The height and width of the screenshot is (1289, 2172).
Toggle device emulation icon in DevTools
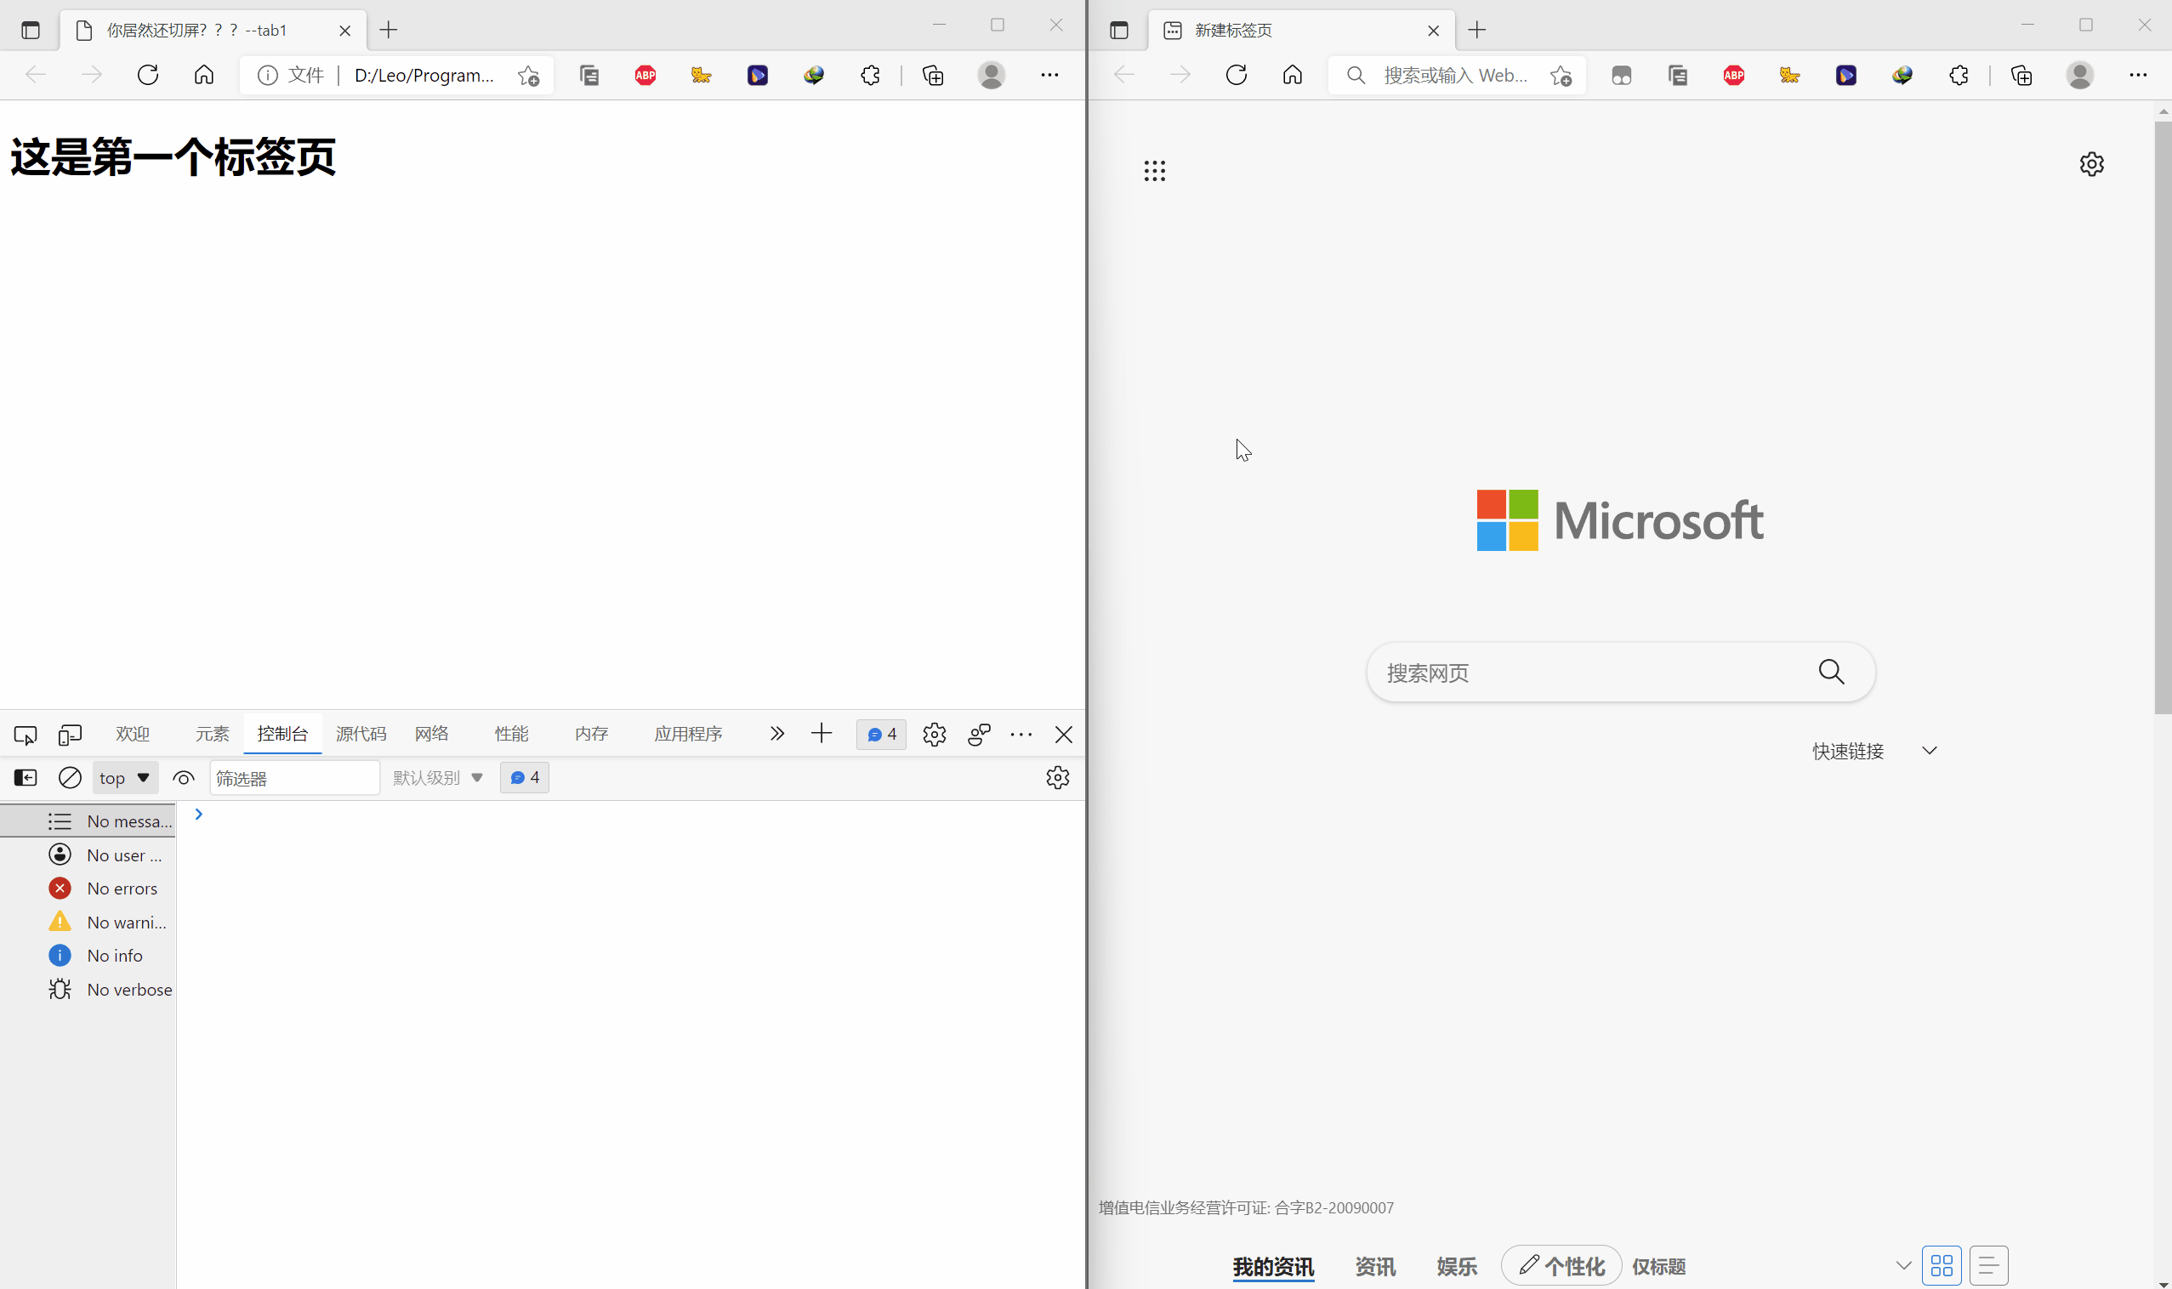pyautogui.click(x=70, y=735)
